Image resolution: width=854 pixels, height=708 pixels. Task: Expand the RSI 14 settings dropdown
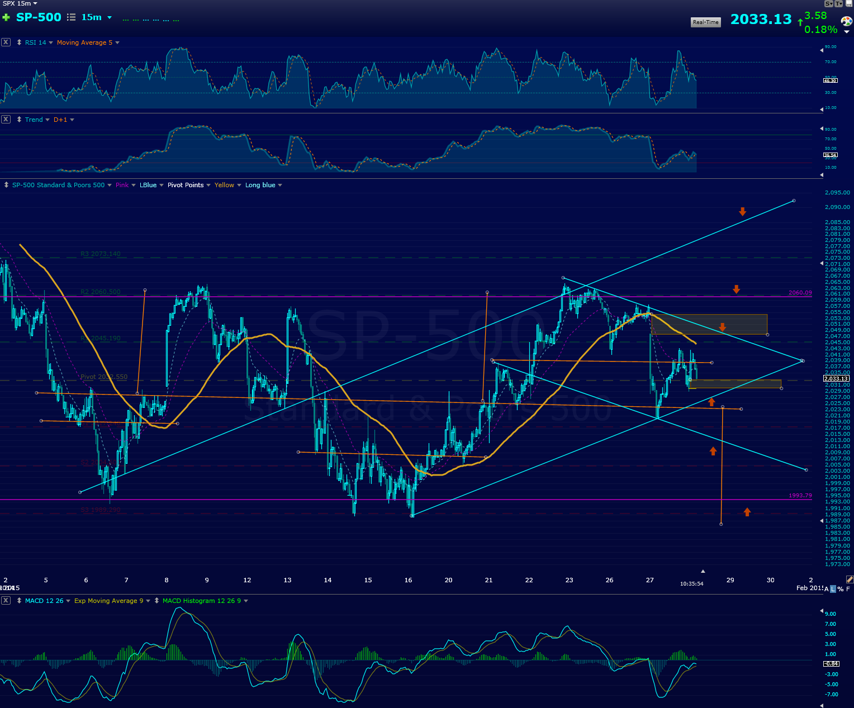(x=51, y=42)
